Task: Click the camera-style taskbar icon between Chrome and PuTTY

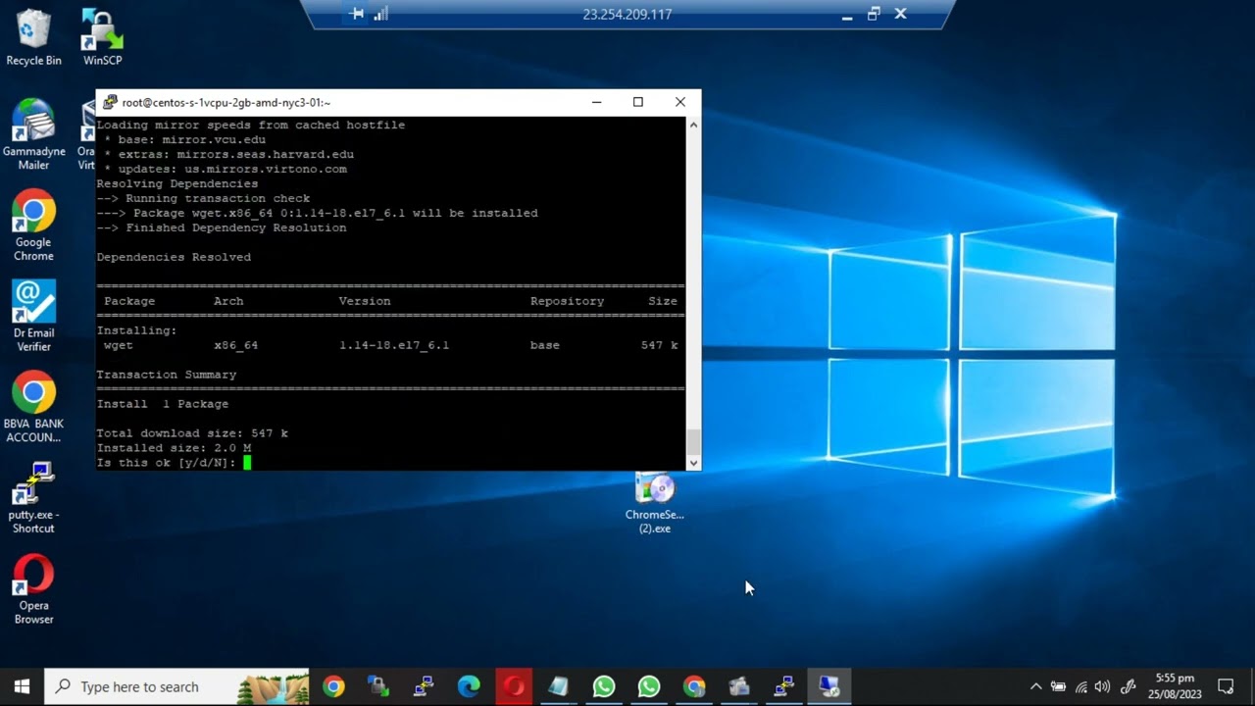Action: click(739, 686)
